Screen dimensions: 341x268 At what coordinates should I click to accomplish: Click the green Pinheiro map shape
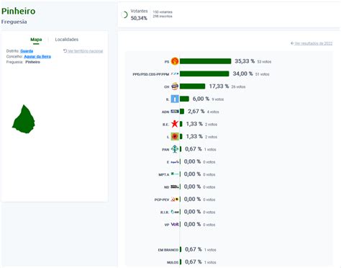(24, 119)
